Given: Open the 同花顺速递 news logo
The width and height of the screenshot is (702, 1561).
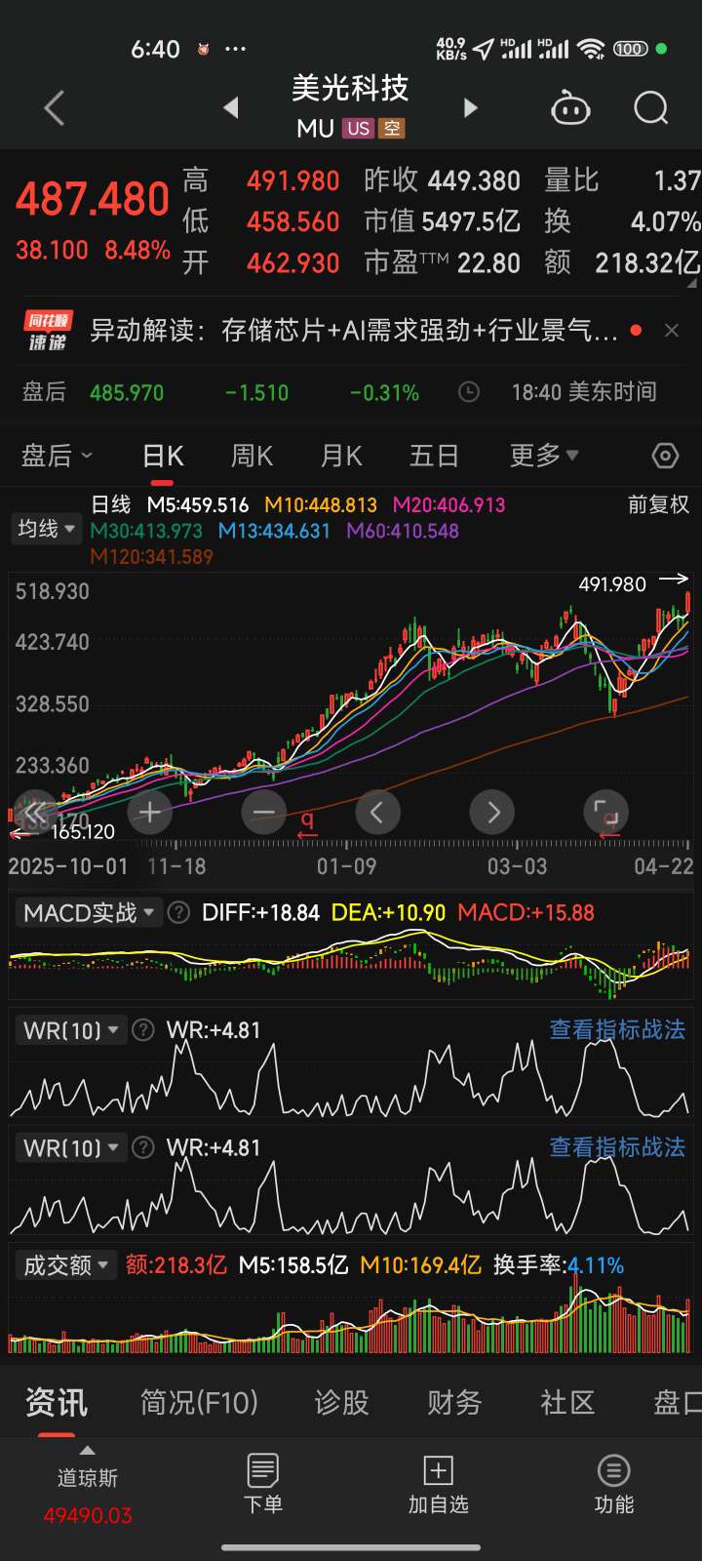Looking at the screenshot, I should pyautogui.click(x=47, y=331).
